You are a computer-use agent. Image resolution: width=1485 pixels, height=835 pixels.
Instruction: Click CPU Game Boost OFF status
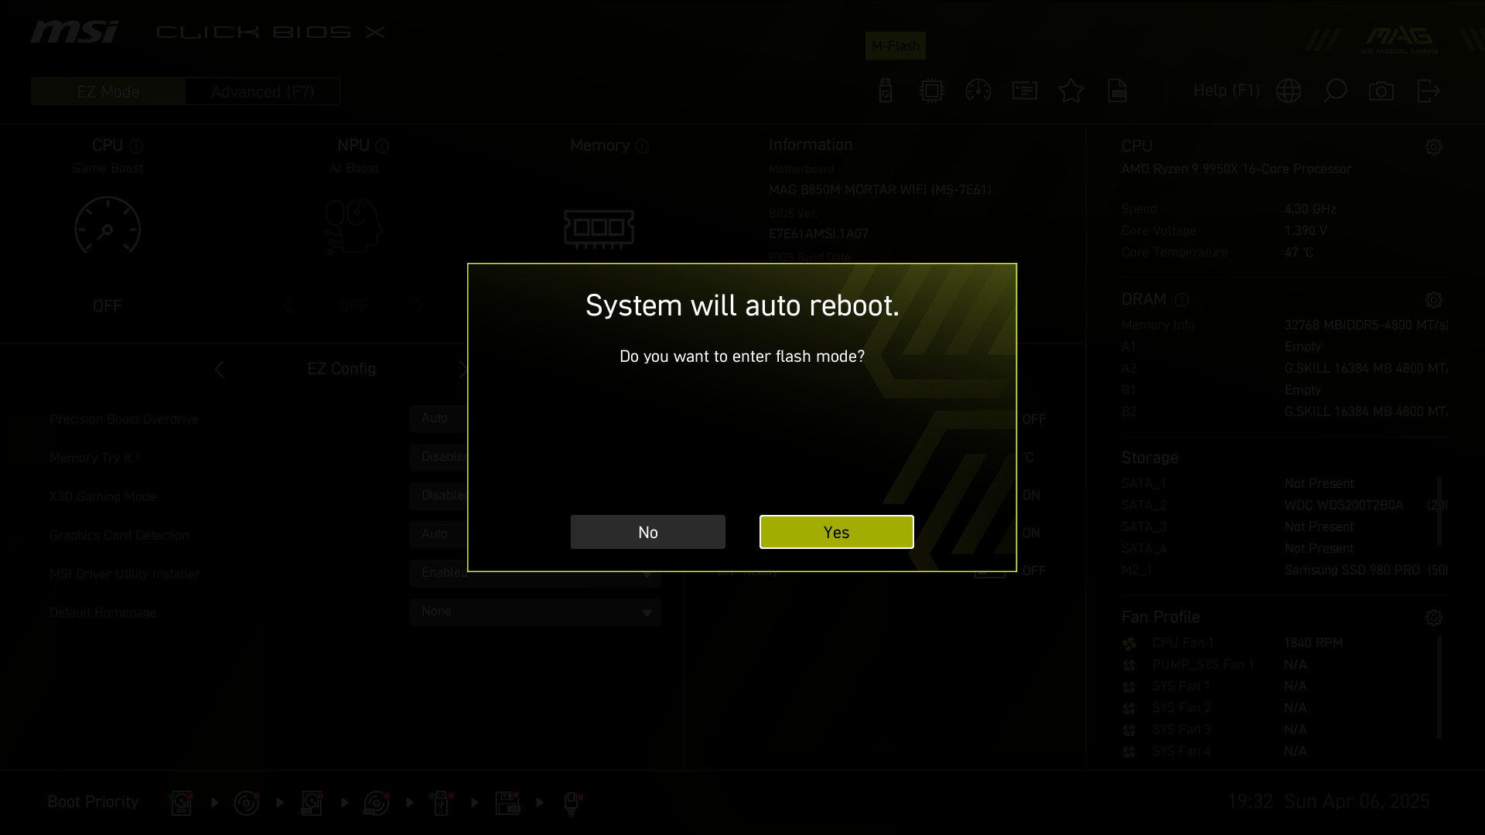click(108, 306)
